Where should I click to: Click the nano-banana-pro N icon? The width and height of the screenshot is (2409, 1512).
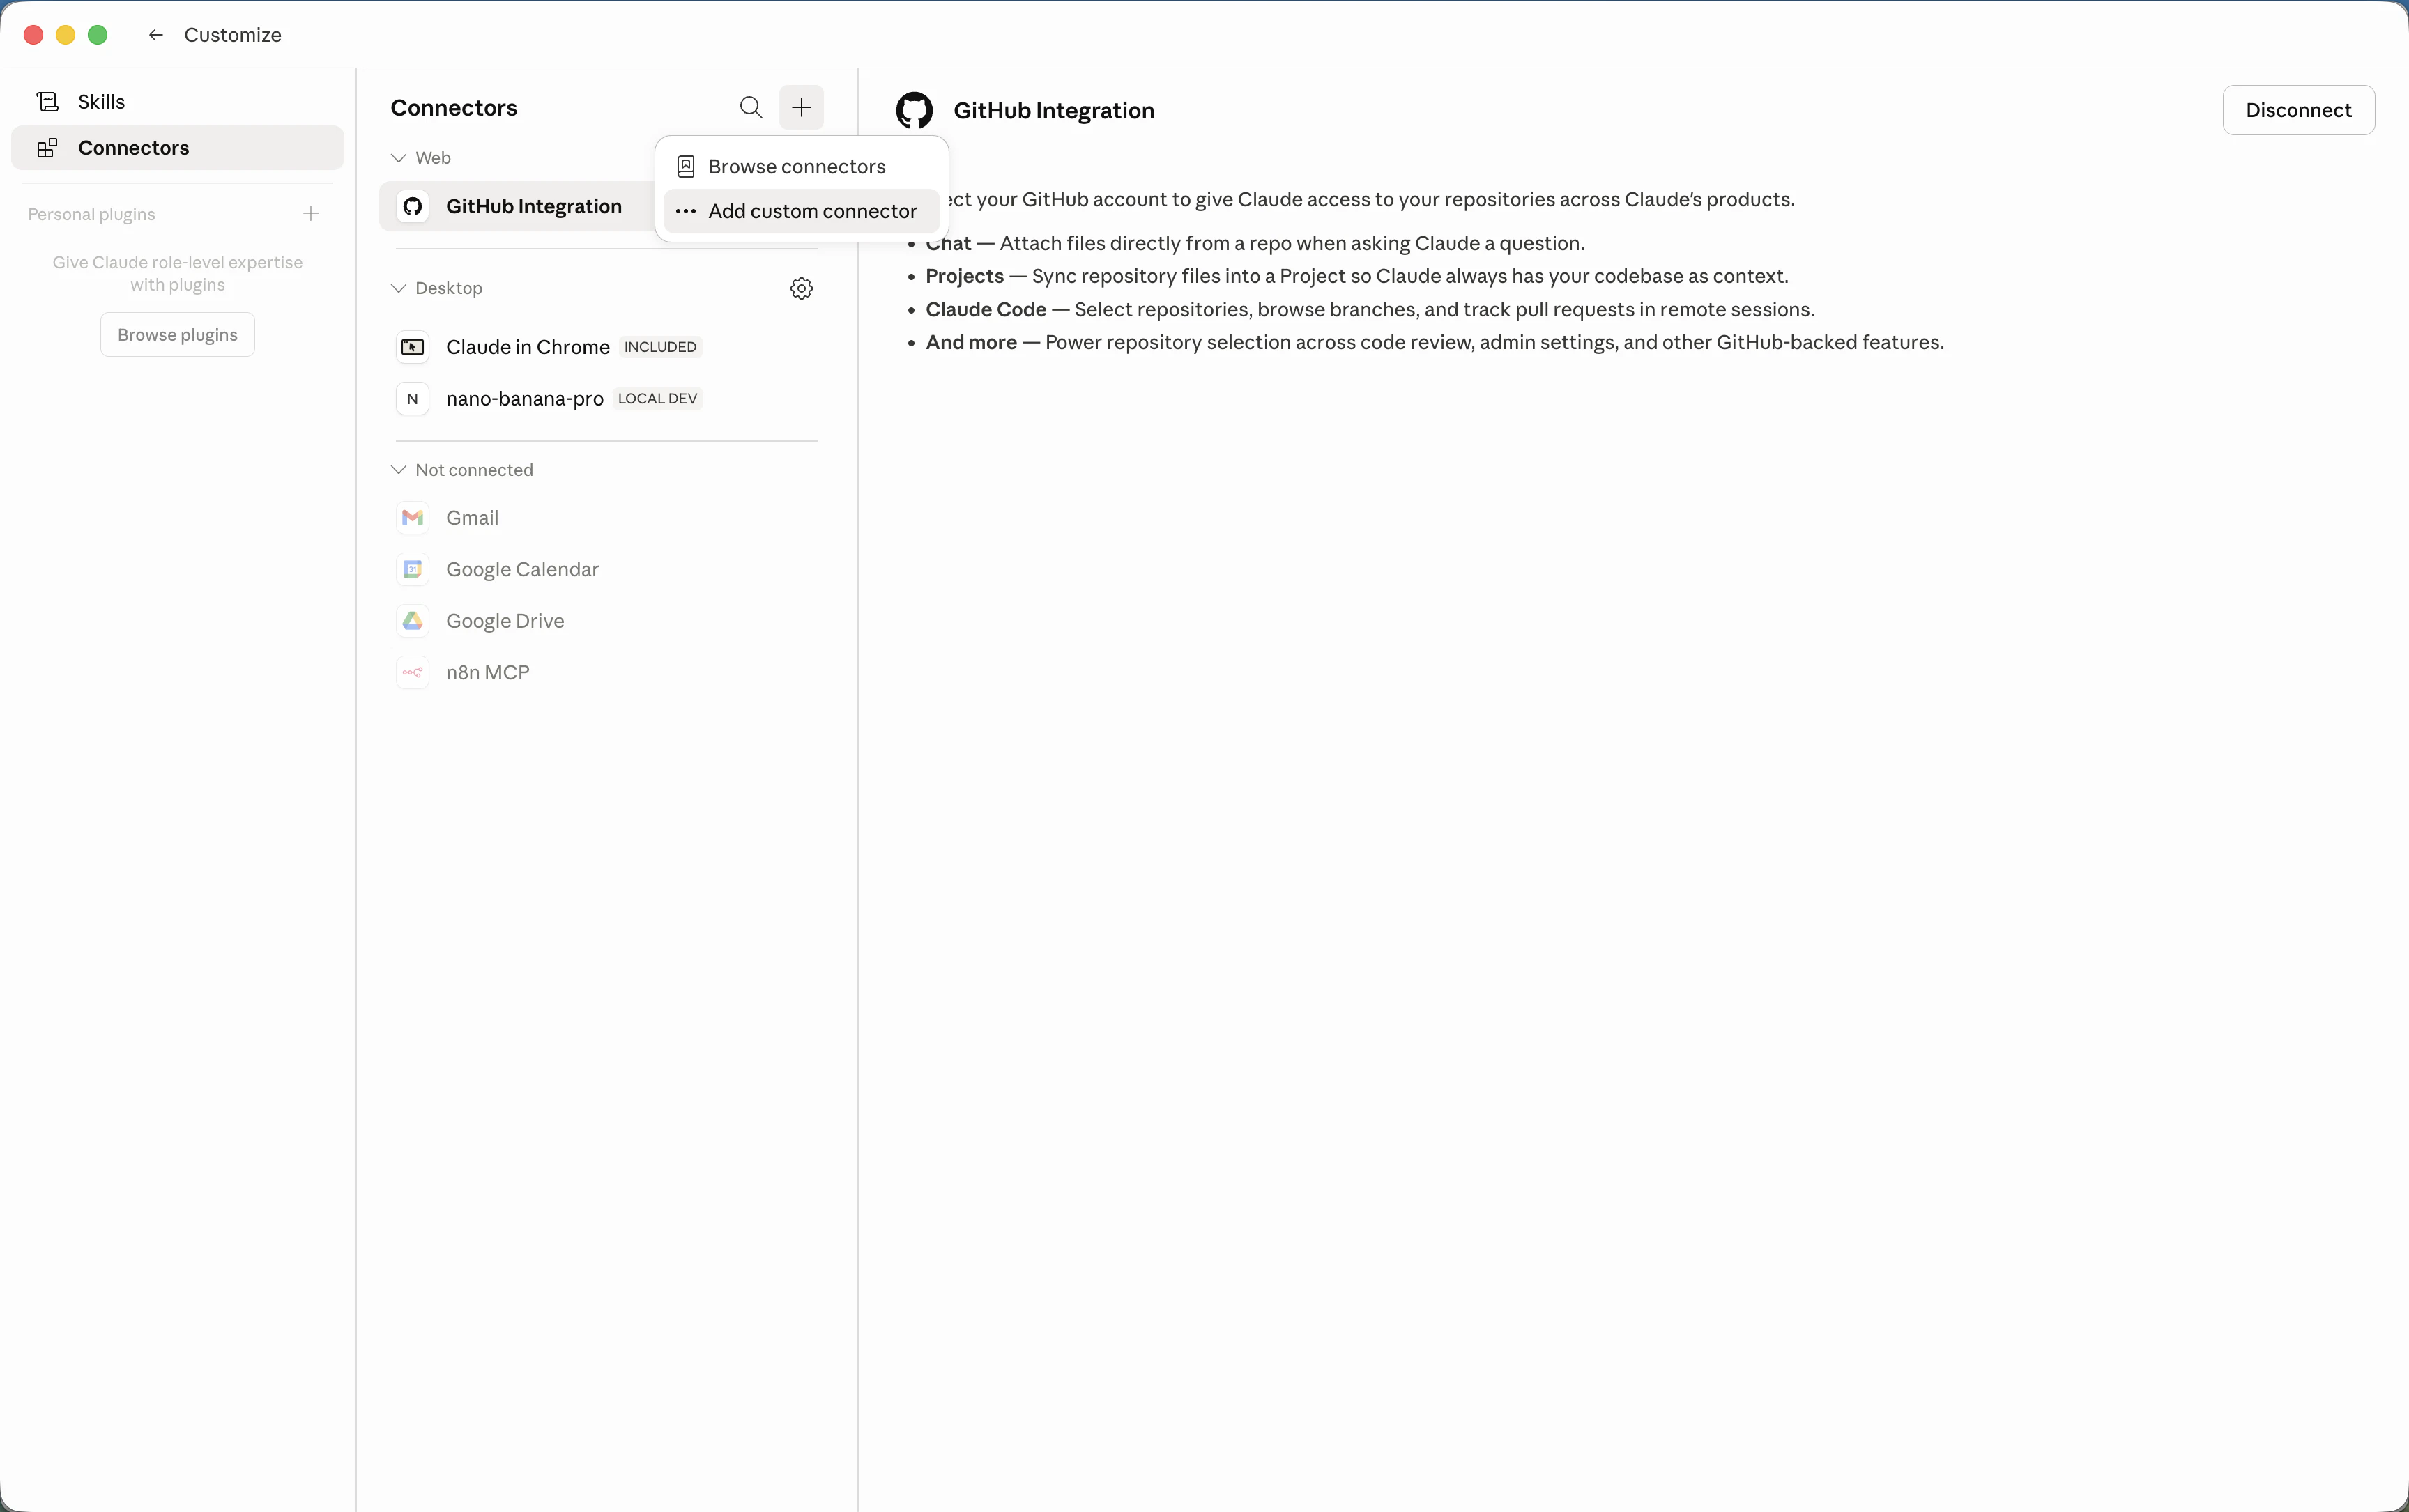[x=412, y=399]
